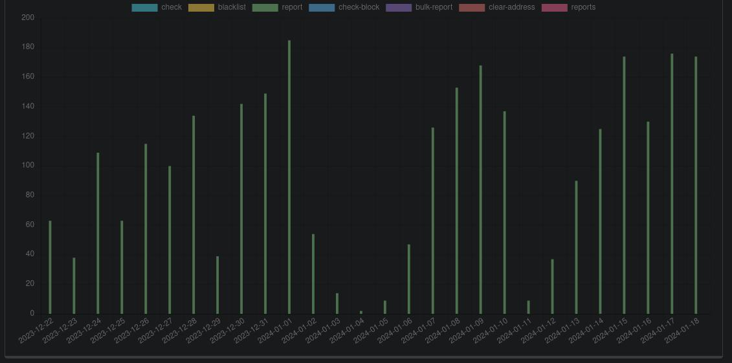Click the 2024-01-09 bar
The height and width of the screenshot is (363, 732).
point(481,190)
